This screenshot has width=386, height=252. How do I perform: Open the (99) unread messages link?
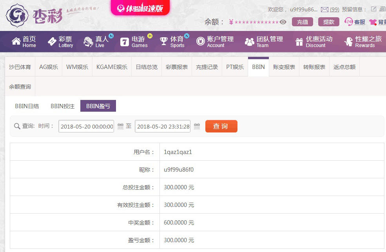tap(334, 9)
